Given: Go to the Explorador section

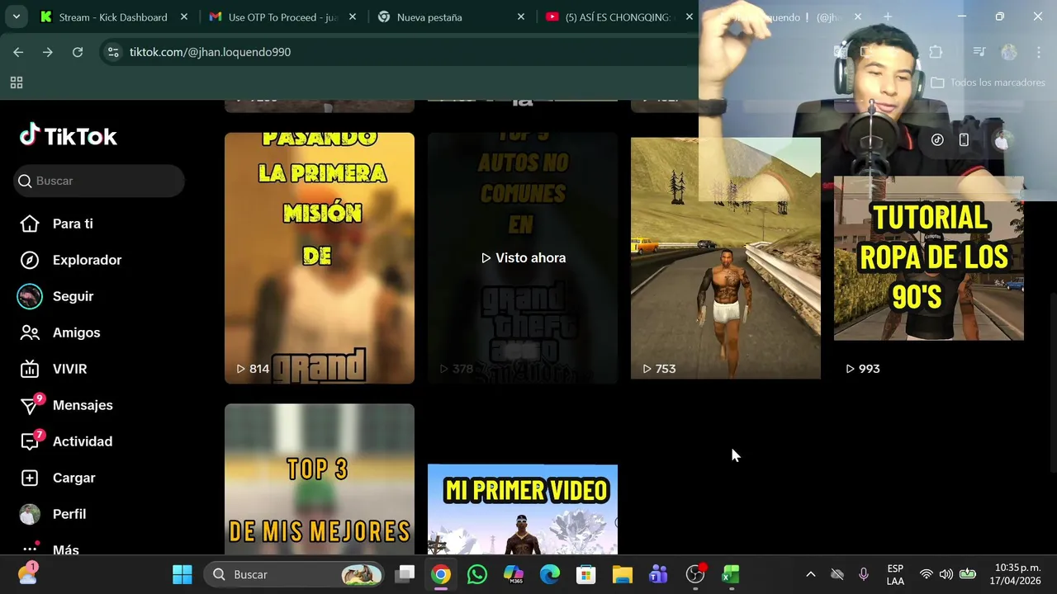Looking at the screenshot, I should [70, 260].
